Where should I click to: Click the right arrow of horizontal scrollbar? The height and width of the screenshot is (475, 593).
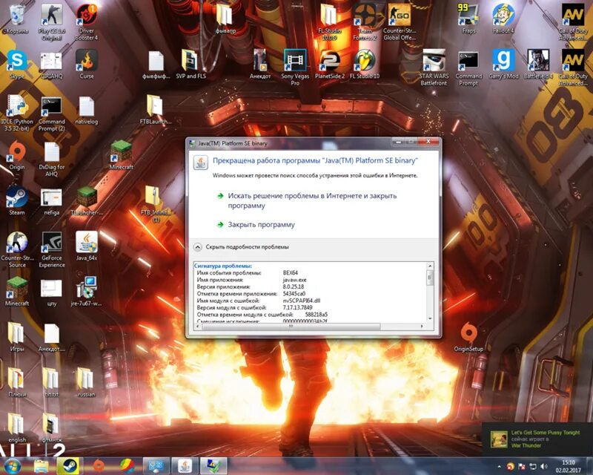click(422, 326)
